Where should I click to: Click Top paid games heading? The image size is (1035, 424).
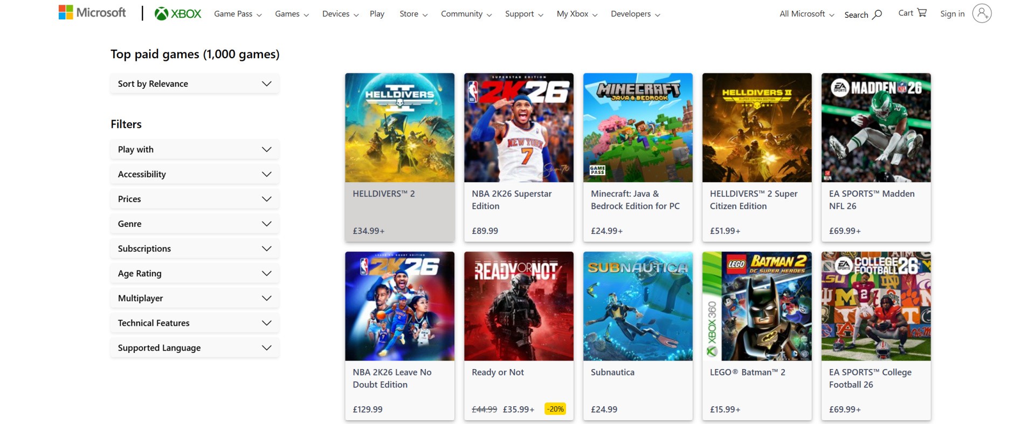pyautogui.click(x=195, y=54)
